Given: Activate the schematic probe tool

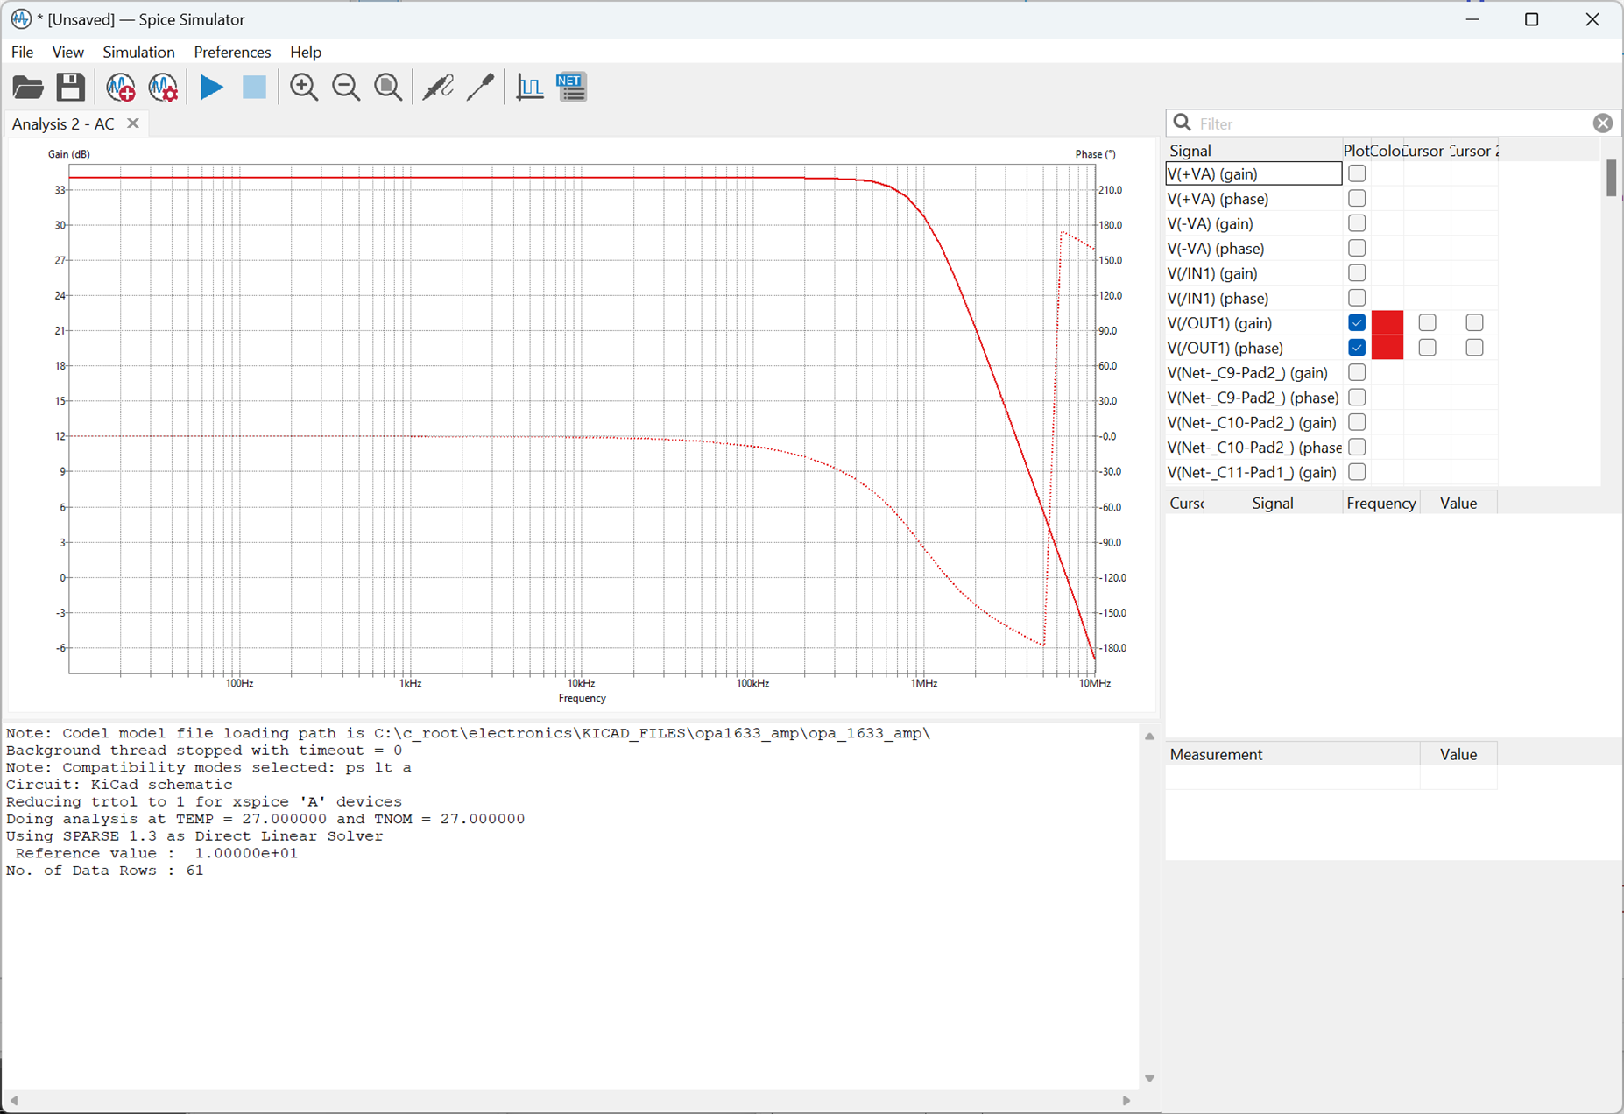Looking at the screenshot, I should [x=437, y=88].
